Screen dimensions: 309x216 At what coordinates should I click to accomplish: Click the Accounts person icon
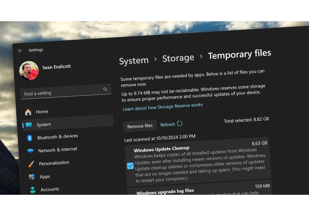pos(33,190)
